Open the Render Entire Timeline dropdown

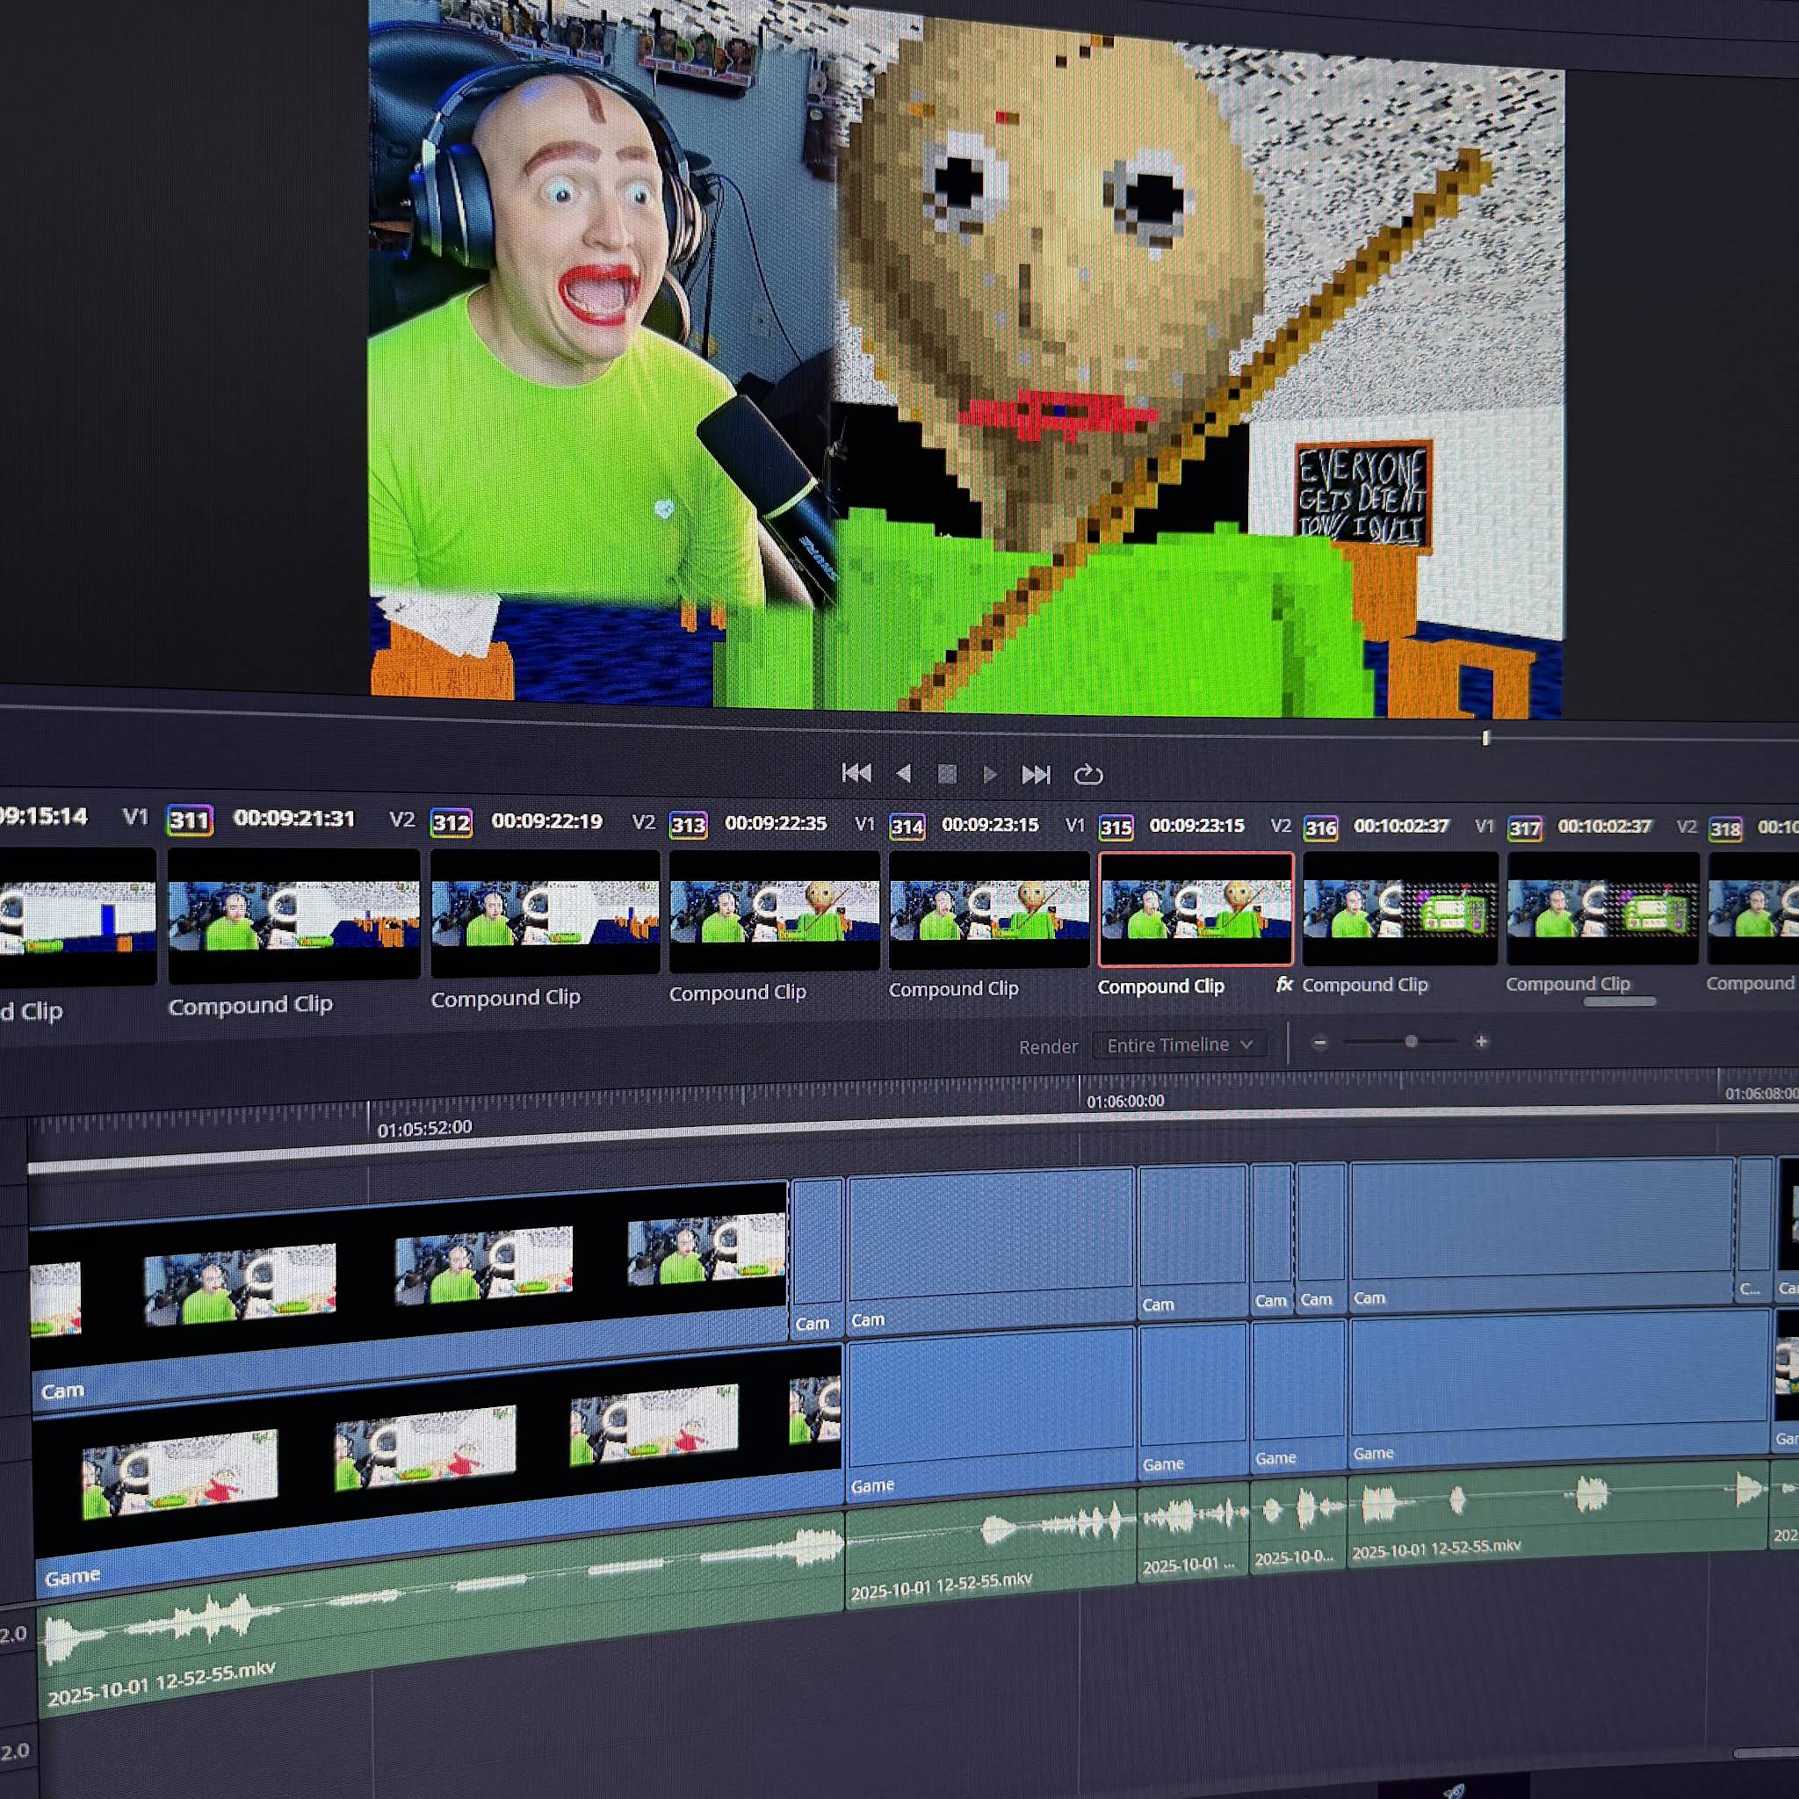point(1178,1044)
